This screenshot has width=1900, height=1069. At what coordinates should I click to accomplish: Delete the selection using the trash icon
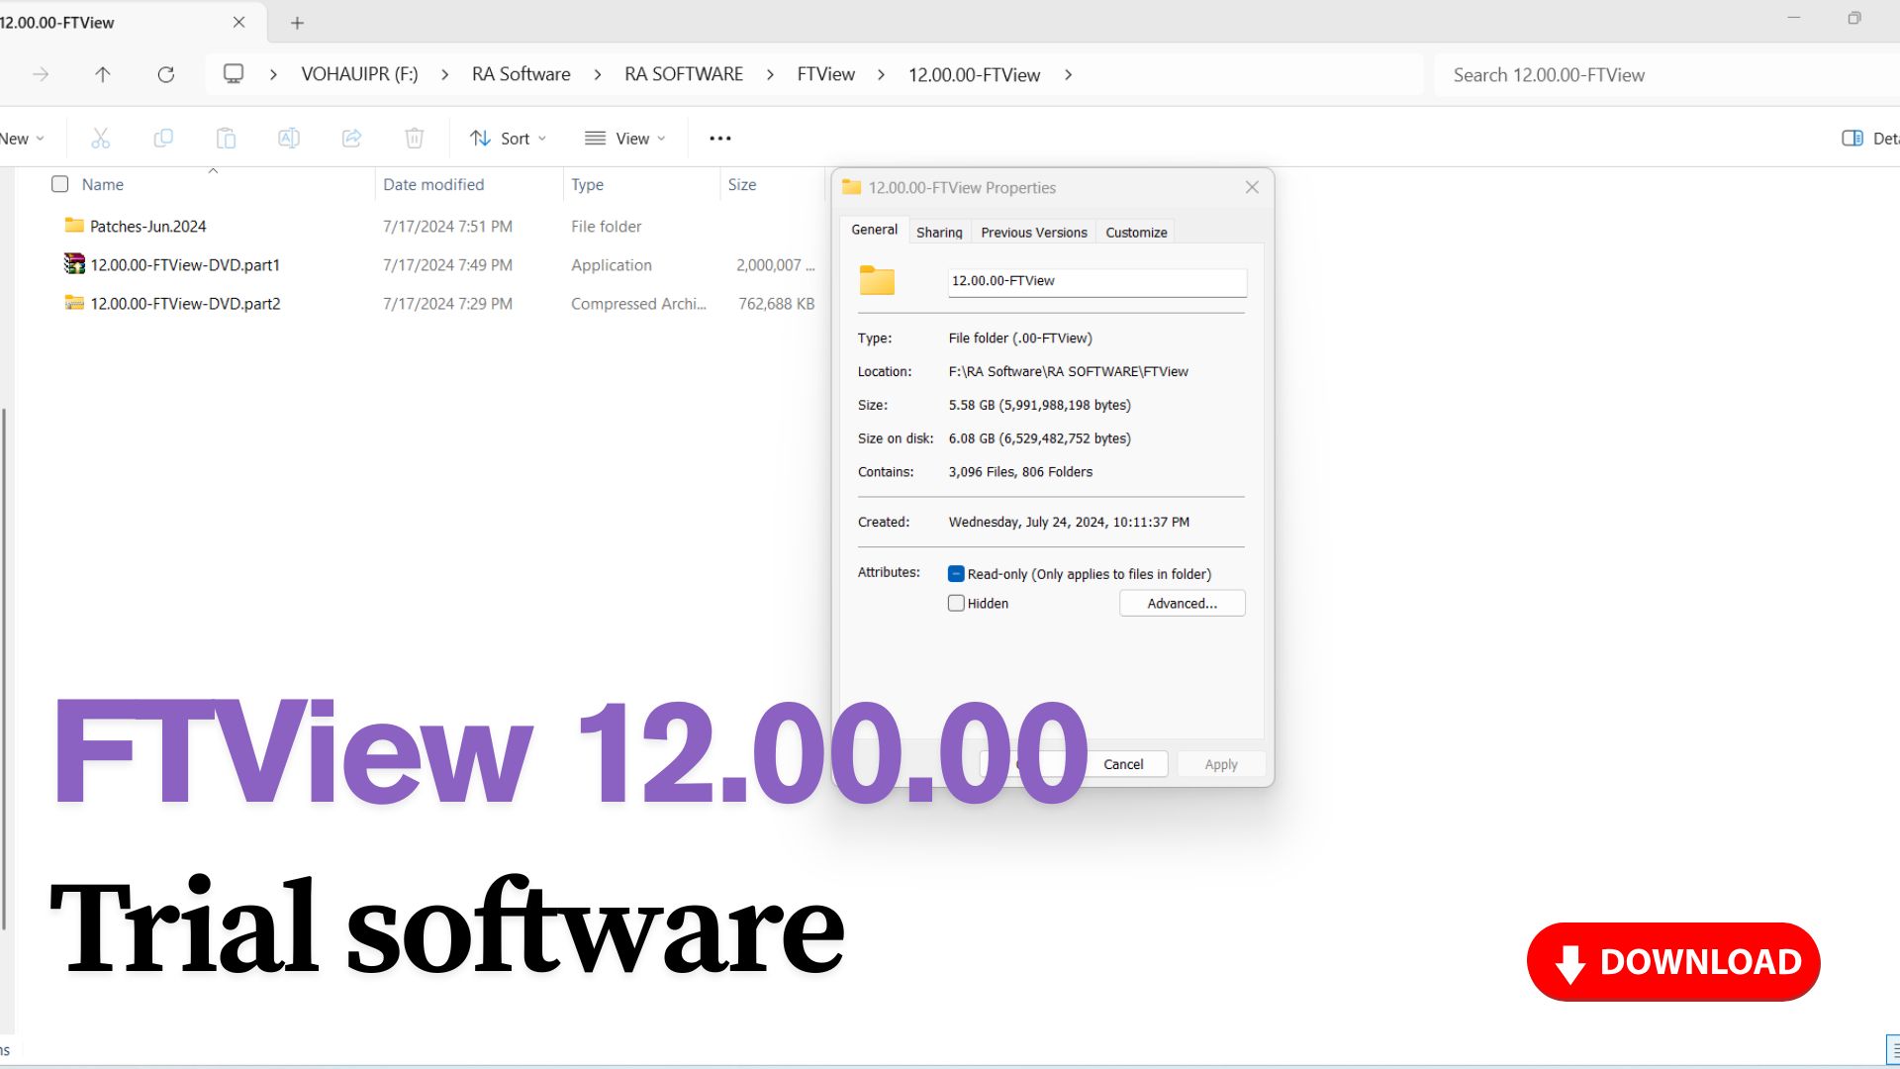click(414, 138)
